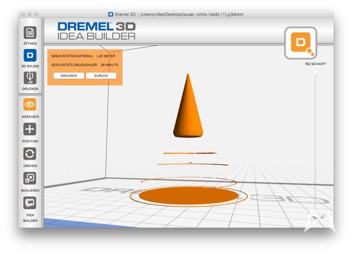Screen dimensions: 352x254
Task: Choose the Position move tool
Action: click(x=30, y=129)
